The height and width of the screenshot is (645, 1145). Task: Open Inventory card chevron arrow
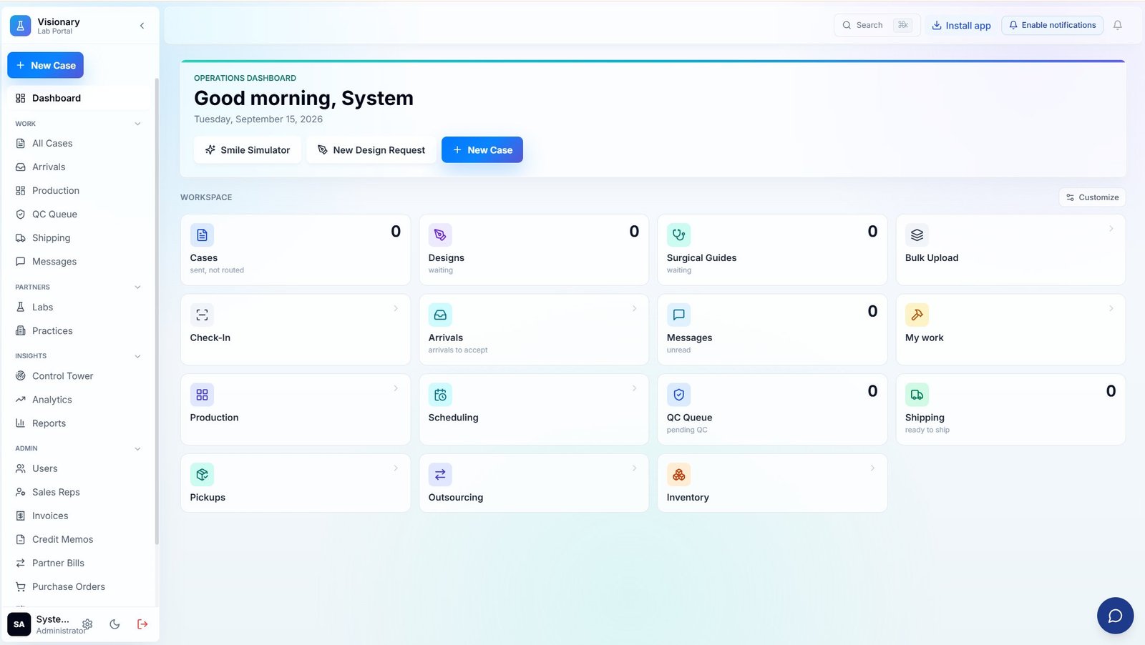pos(872,468)
